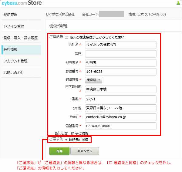Open the 都道府県 dropdown showing 東京都
Screen dimensions: 182x172
click(93, 80)
